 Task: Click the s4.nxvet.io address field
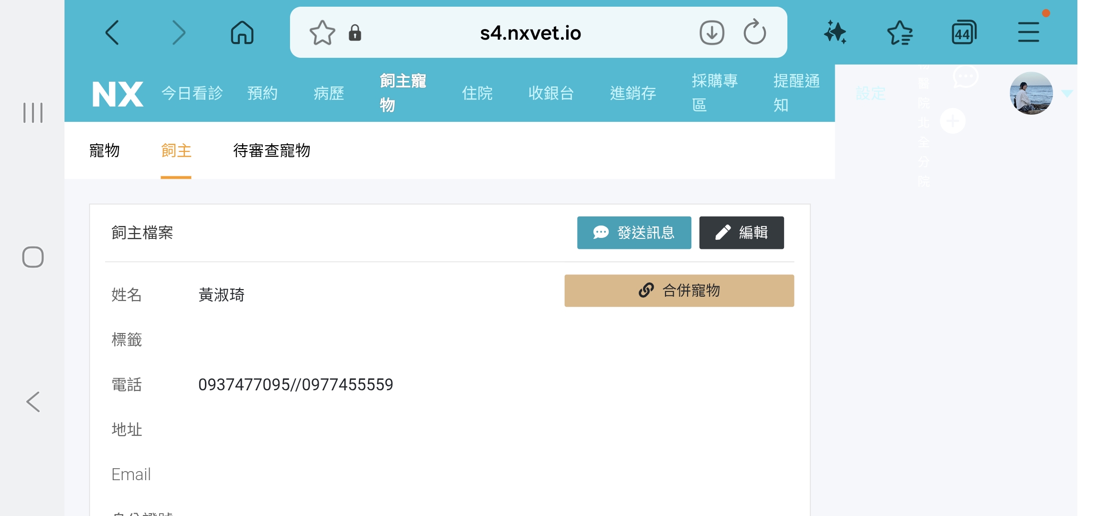coord(530,32)
